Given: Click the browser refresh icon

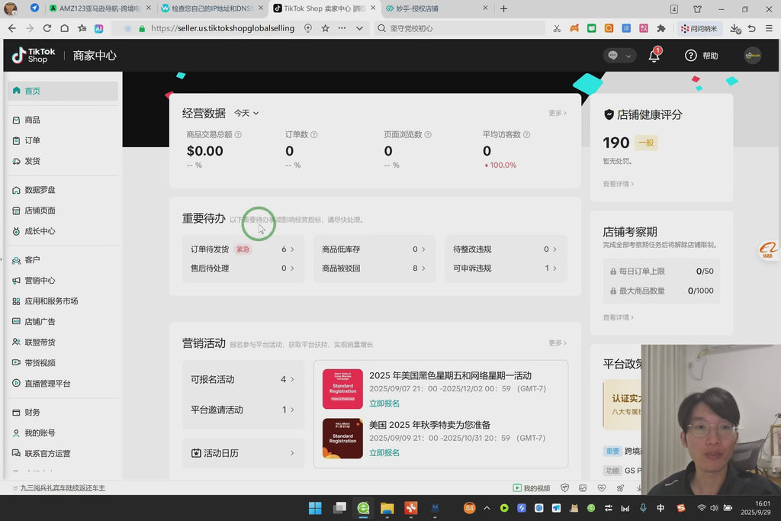Looking at the screenshot, I should pyautogui.click(x=47, y=28).
